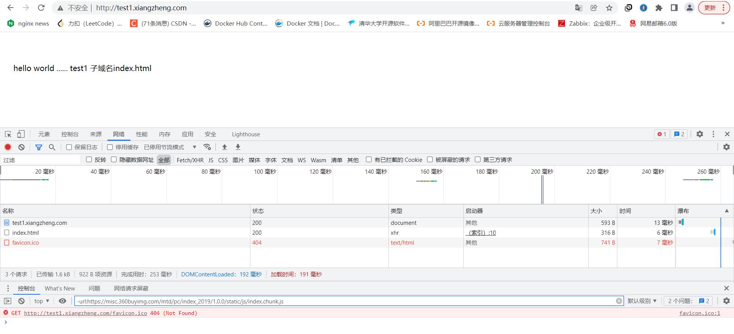
Task: Import HAR file upload arrow
Action: (x=224, y=147)
